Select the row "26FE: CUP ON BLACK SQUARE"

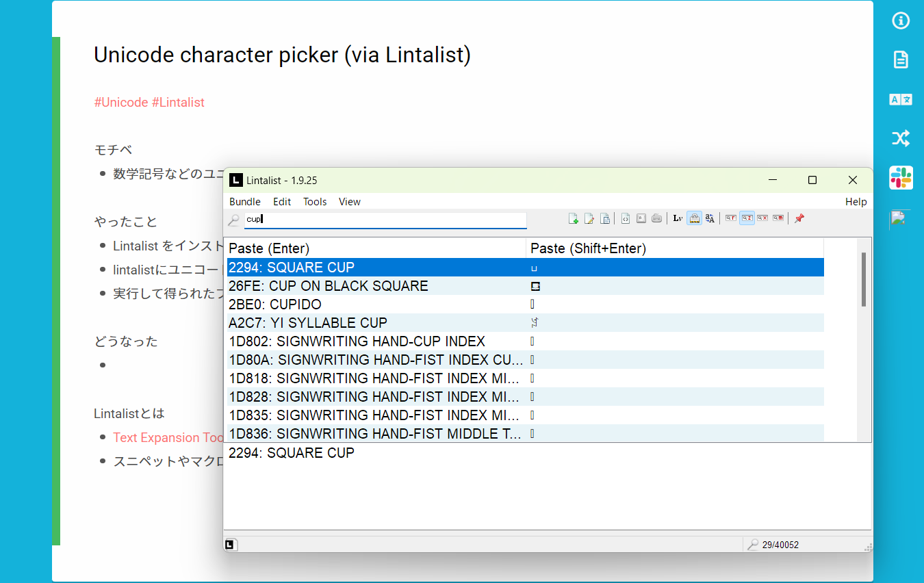point(525,286)
